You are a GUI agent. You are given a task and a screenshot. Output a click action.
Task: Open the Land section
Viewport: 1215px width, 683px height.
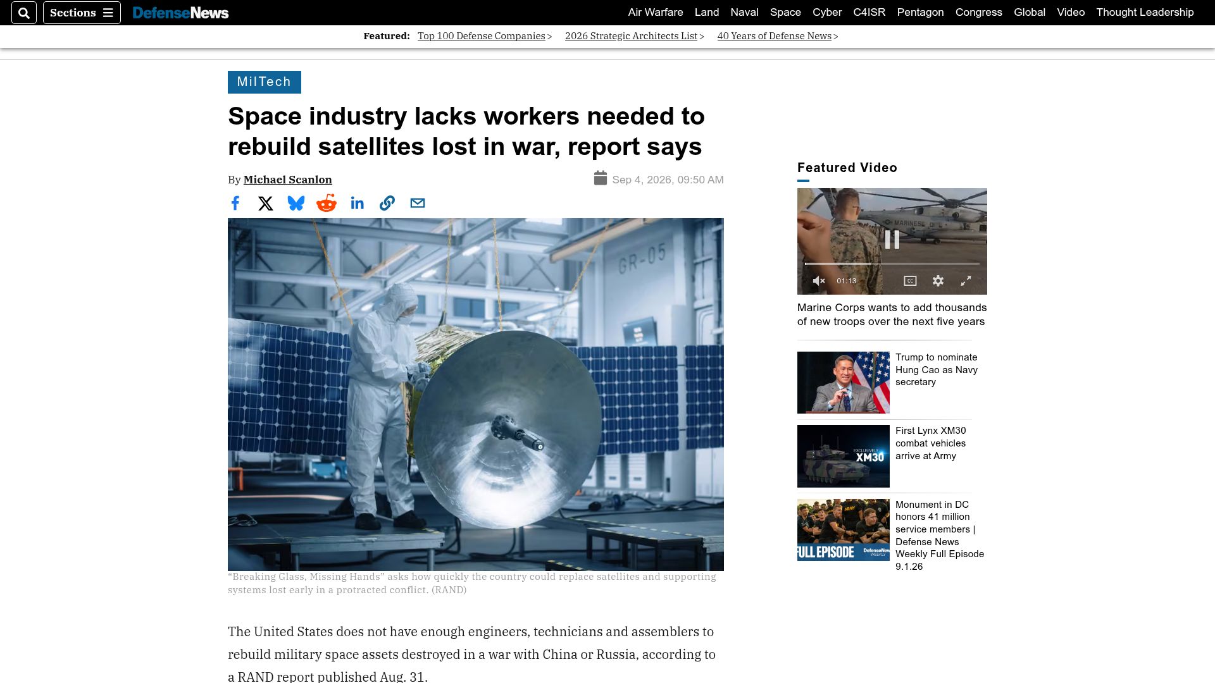[x=706, y=12]
